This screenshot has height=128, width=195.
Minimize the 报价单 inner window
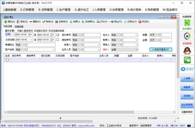coord(161,17)
